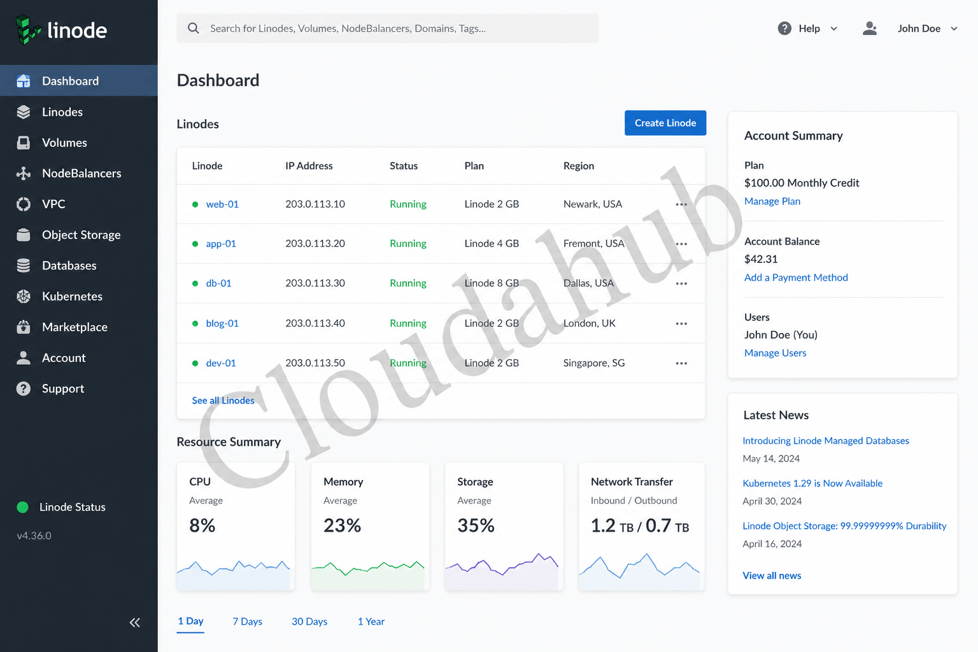978x652 pixels.
Task: Click the green Linode Status indicator
Action: click(23, 507)
